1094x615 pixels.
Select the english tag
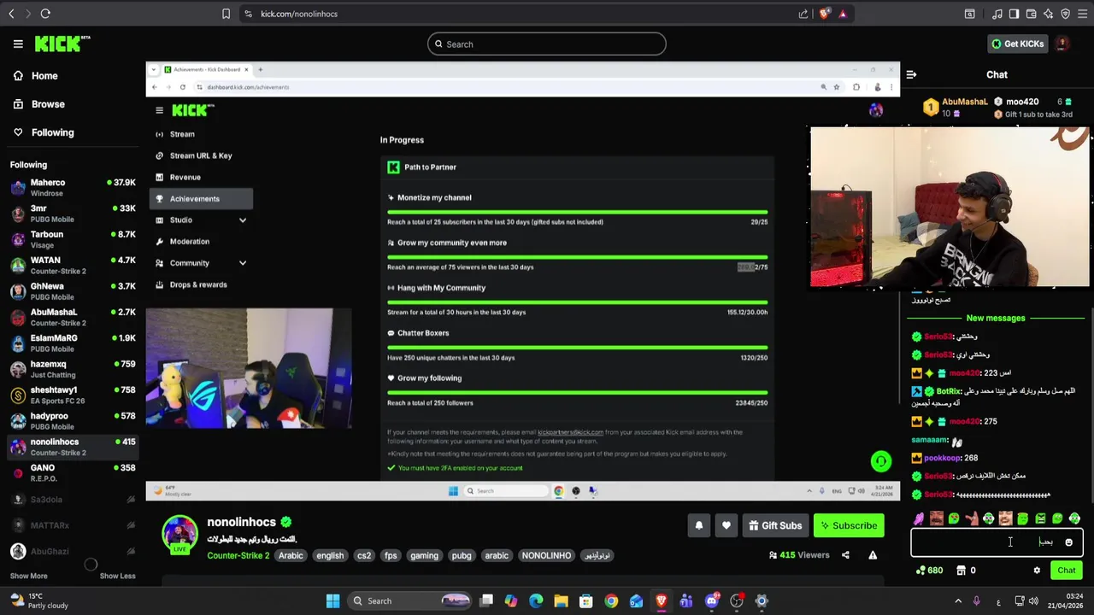coord(330,555)
